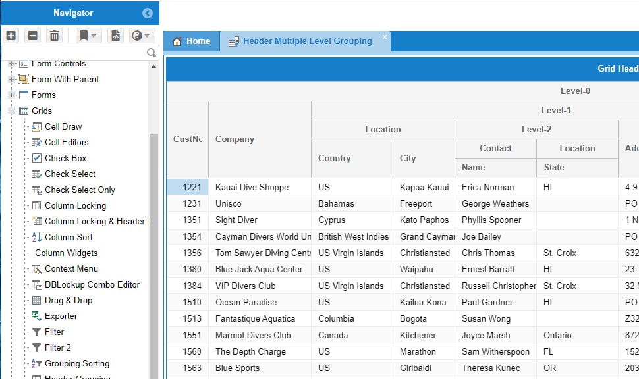
Task: Select the Sight Diver cell
Action: [260, 220]
